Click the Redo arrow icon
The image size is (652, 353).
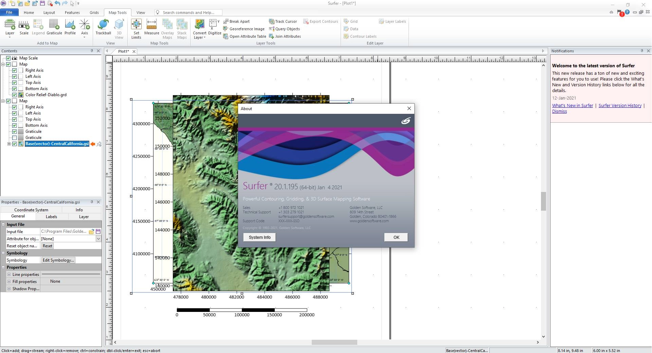(65, 3)
